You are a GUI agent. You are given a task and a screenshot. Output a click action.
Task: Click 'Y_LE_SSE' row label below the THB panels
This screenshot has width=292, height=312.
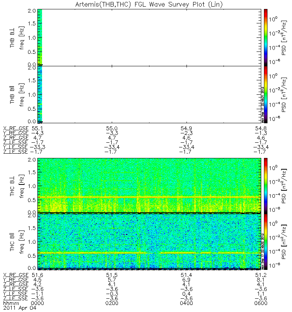click(x=16, y=147)
